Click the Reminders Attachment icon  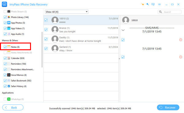pos(9,70)
